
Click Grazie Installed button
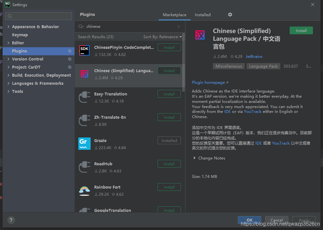pyautogui.click(x=169, y=140)
